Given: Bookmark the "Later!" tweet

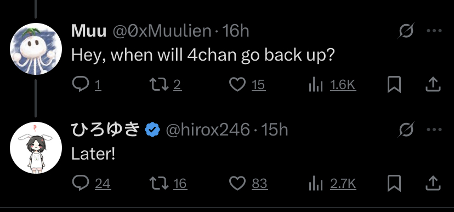Looking at the screenshot, I should click(x=394, y=183).
